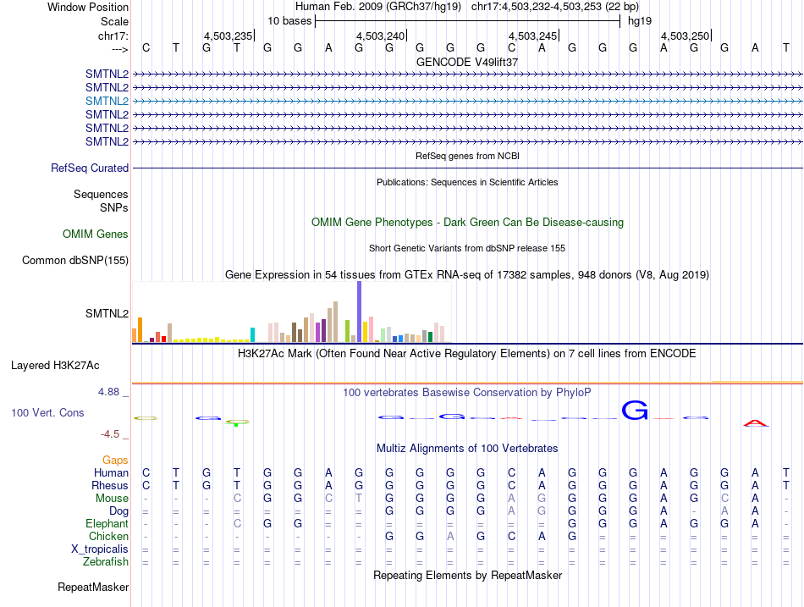Click the dark blue RefSeq Curated gene line
Viewport: 804px width, 607px height.
(x=467, y=168)
